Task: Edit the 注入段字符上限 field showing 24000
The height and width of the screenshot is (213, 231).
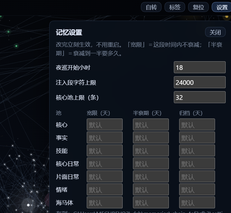Action: pos(200,82)
